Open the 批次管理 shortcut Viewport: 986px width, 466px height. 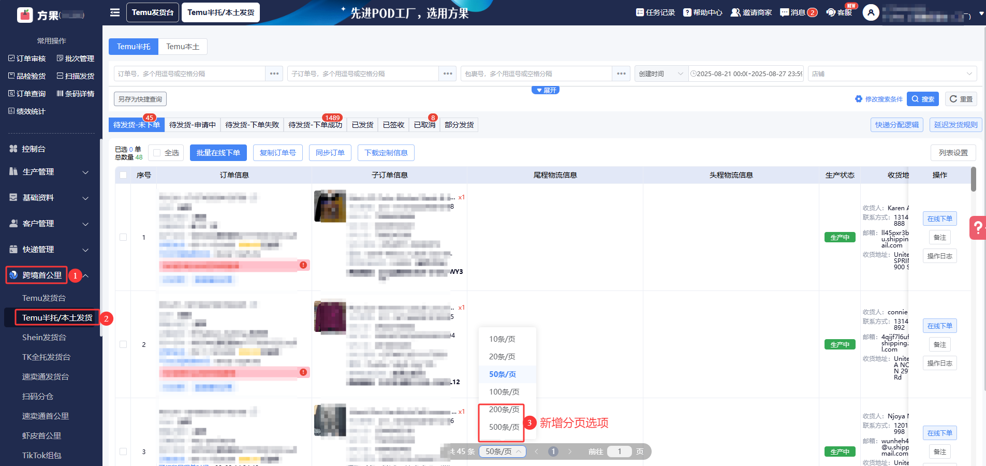tap(76, 59)
